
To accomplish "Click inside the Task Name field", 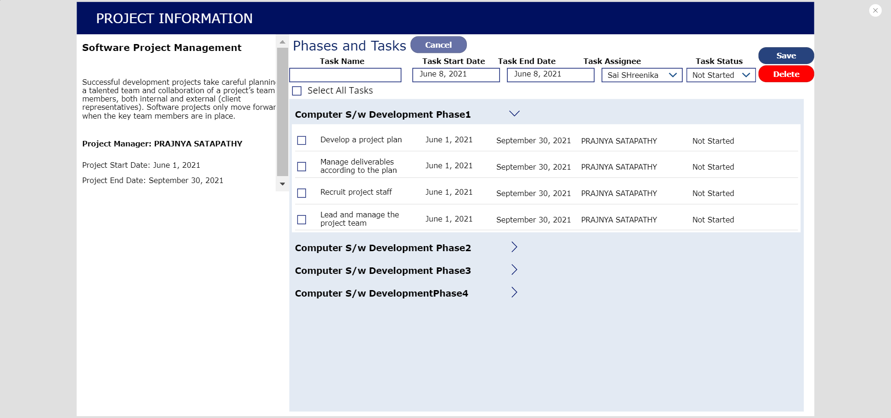I will click(345, 75).
